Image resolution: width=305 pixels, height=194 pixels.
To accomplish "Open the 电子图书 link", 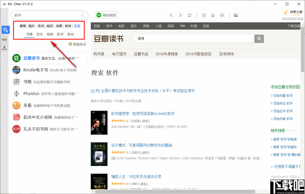I will tap(119, 54).
